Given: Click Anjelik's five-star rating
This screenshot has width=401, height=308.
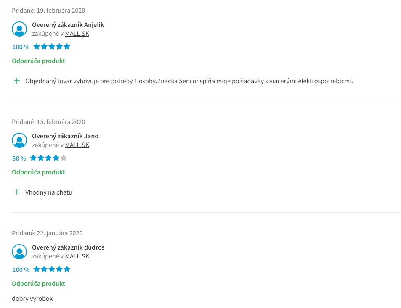Looking at the screenshot, I should pyautogui.click(x=52, y=47).
